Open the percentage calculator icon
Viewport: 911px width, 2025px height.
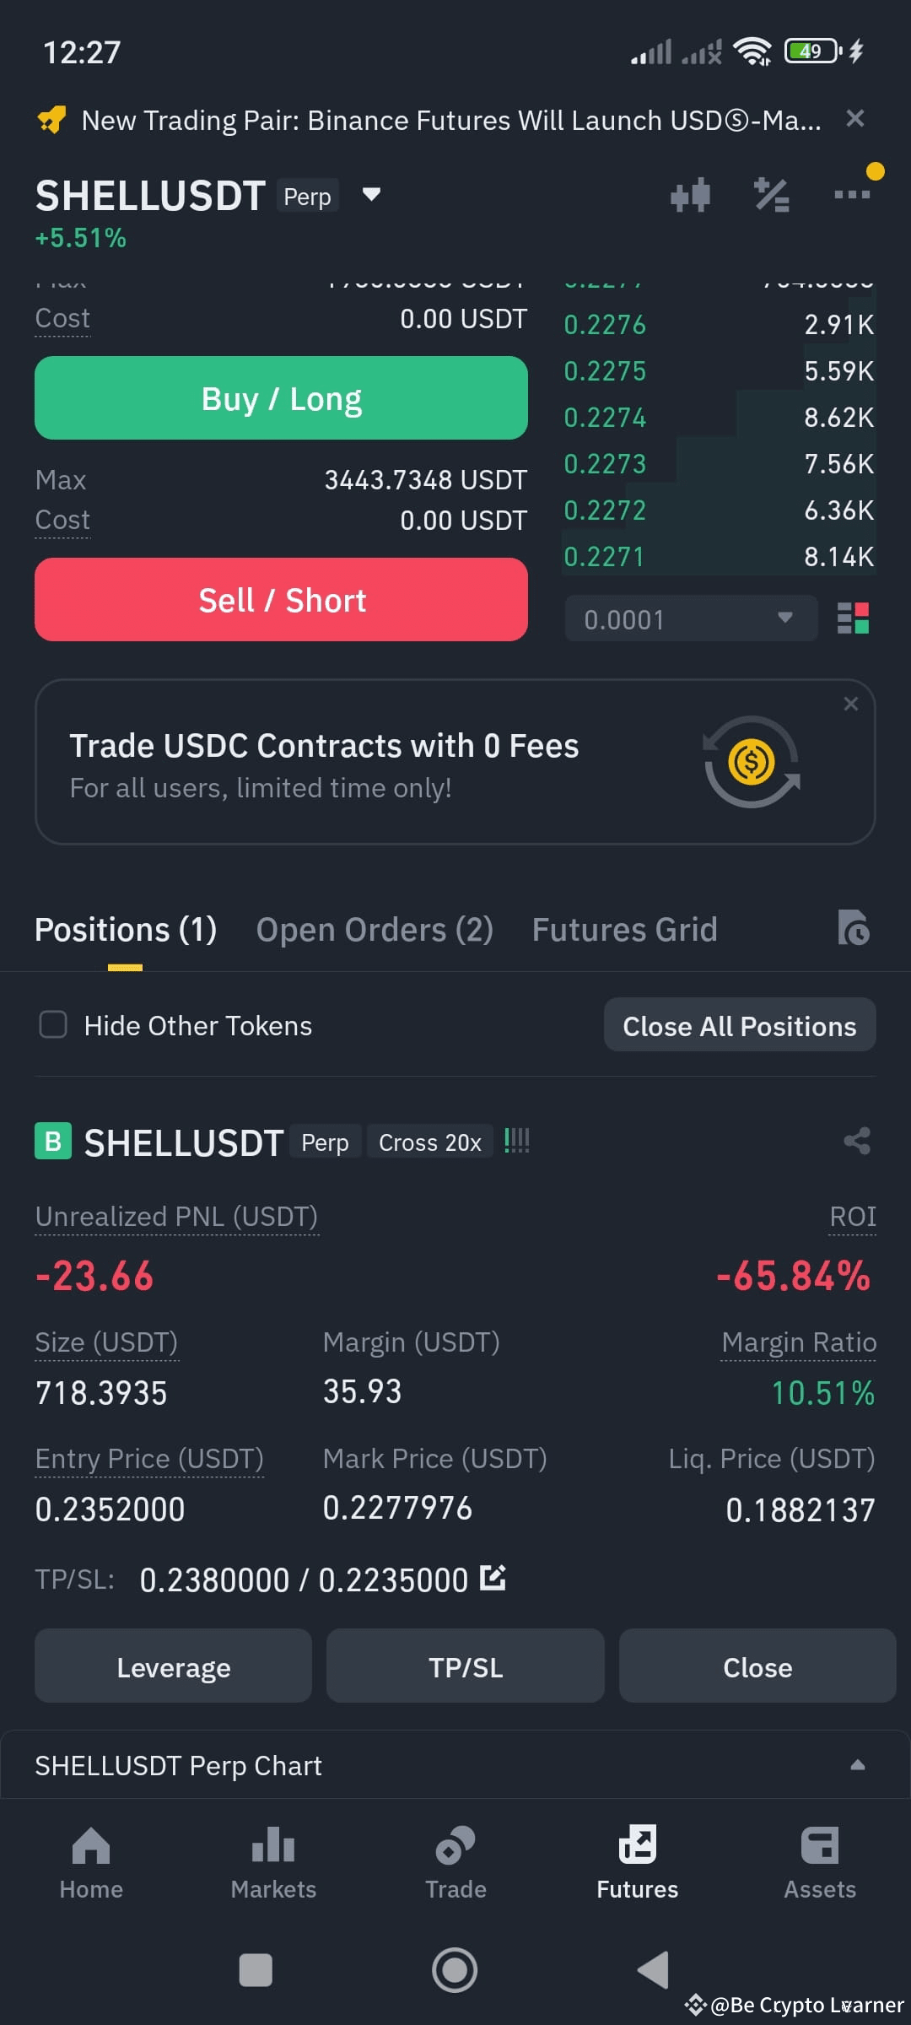[771, 195]
